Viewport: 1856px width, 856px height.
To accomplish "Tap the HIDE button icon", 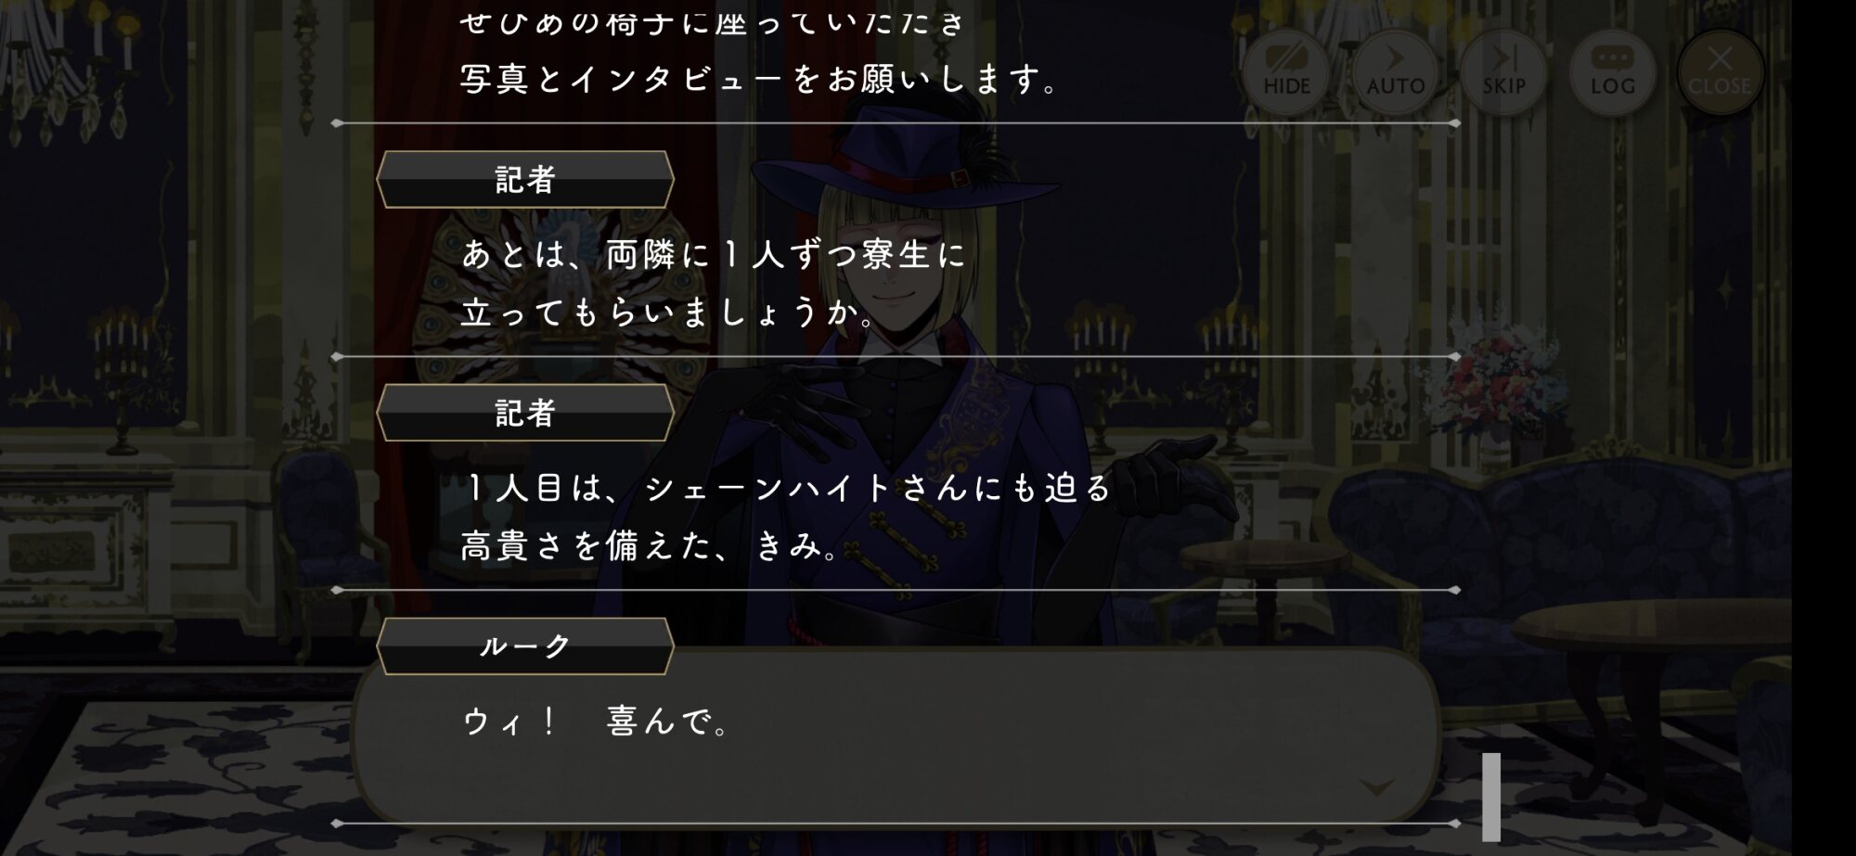I will 1286,72.
